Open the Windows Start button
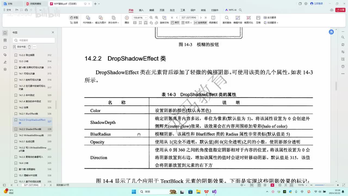348x196 pixels. (134, 192)
